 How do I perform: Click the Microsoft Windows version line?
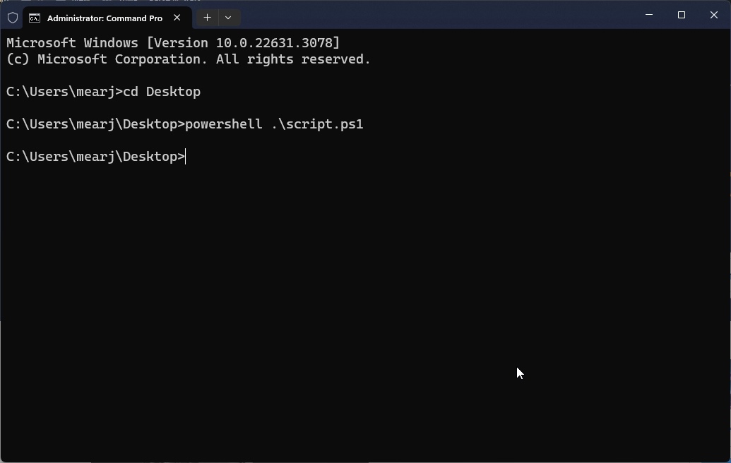(x=173, y=43)
